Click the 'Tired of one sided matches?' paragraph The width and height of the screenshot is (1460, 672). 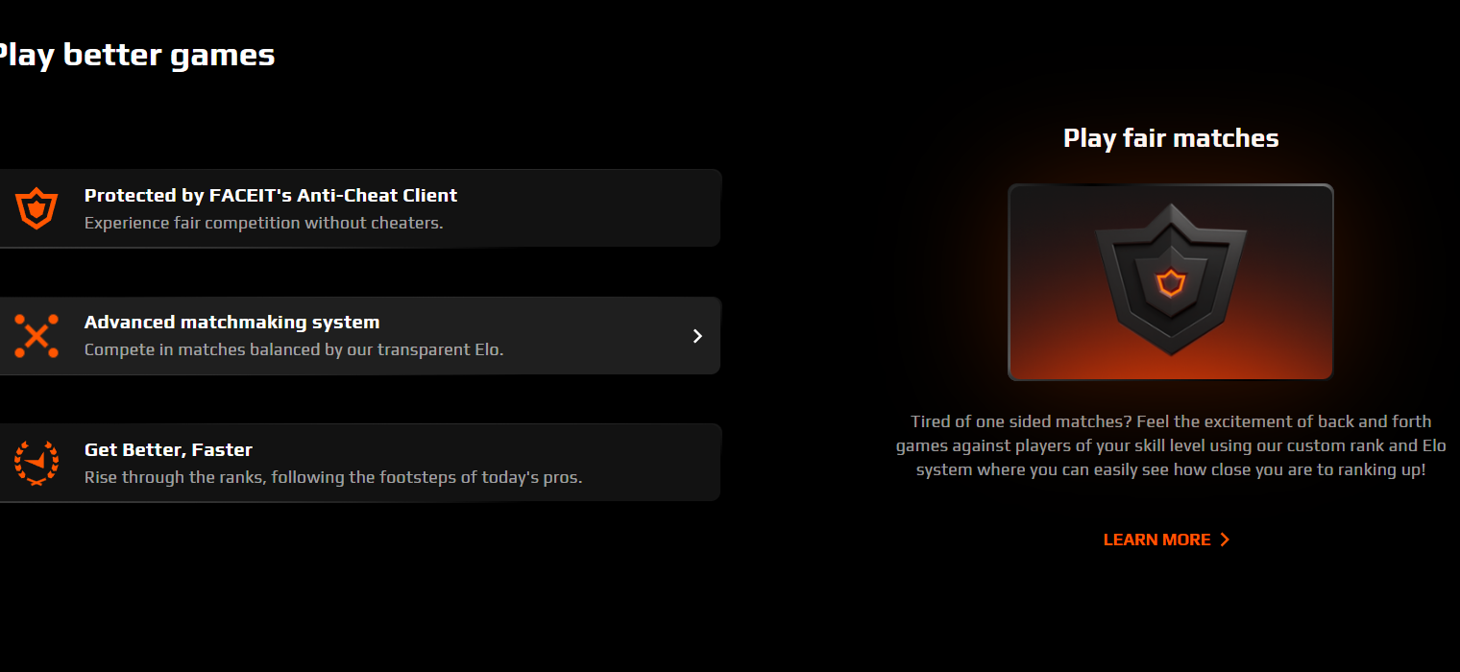pyautogui.click(x=1171, y=445)
